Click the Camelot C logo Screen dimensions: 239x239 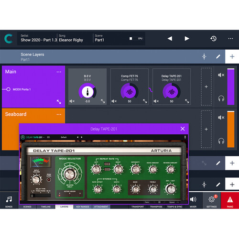coord(8,39)
